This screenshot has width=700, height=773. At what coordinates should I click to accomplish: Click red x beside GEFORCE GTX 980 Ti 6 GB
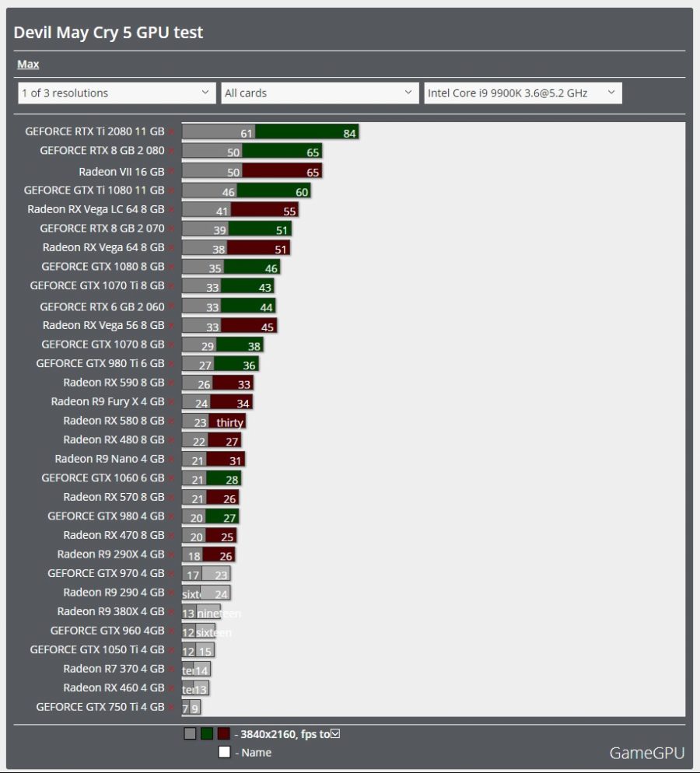172,364
